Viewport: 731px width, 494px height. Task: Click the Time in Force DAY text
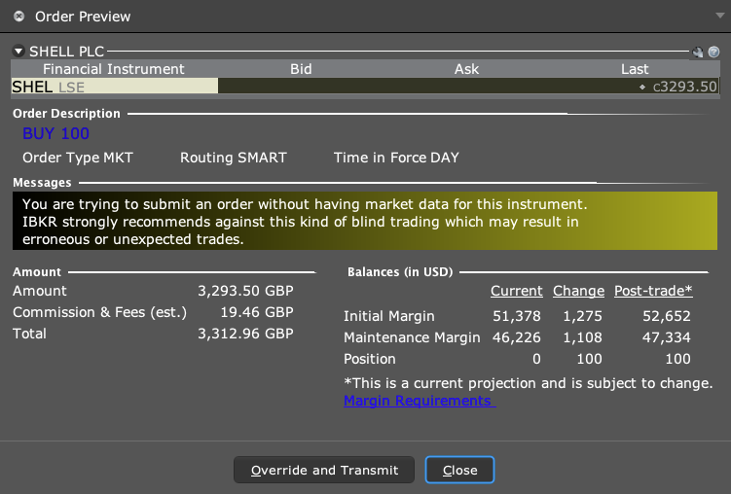(396, 158)
